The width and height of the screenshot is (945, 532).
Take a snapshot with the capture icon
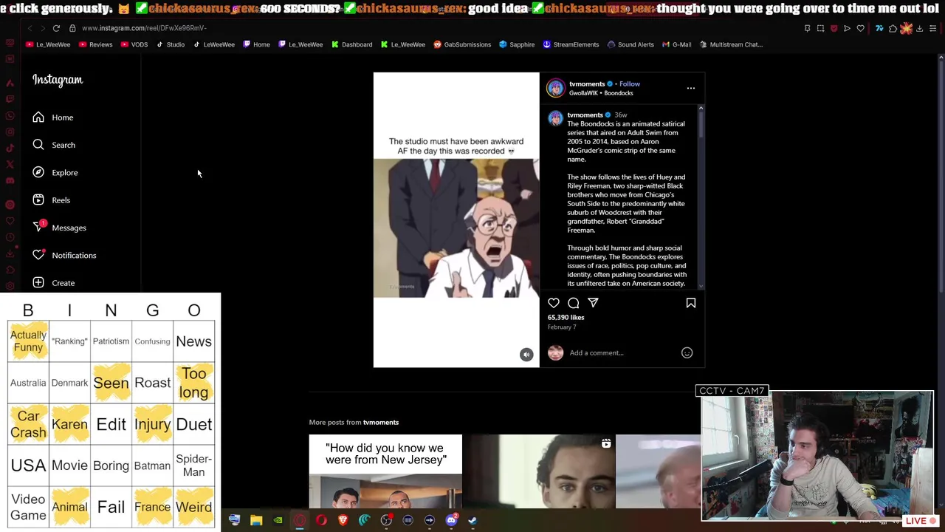pyautogui.click(x=820, y=29)
